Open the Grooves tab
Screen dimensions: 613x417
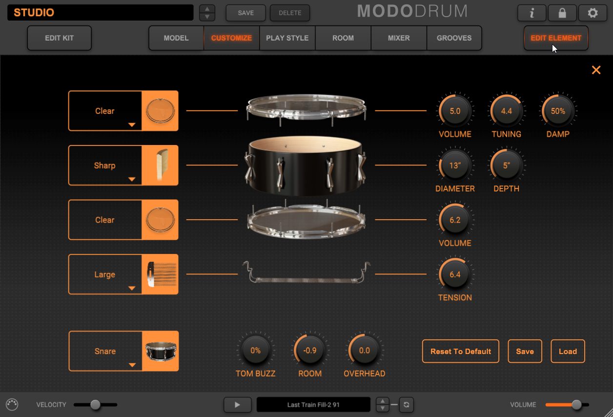pos(454,38)
